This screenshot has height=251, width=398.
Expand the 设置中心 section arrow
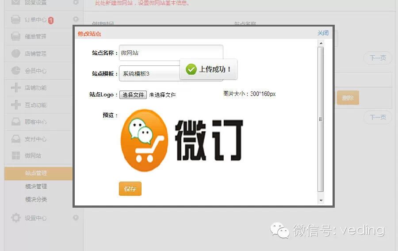point(76,217)
